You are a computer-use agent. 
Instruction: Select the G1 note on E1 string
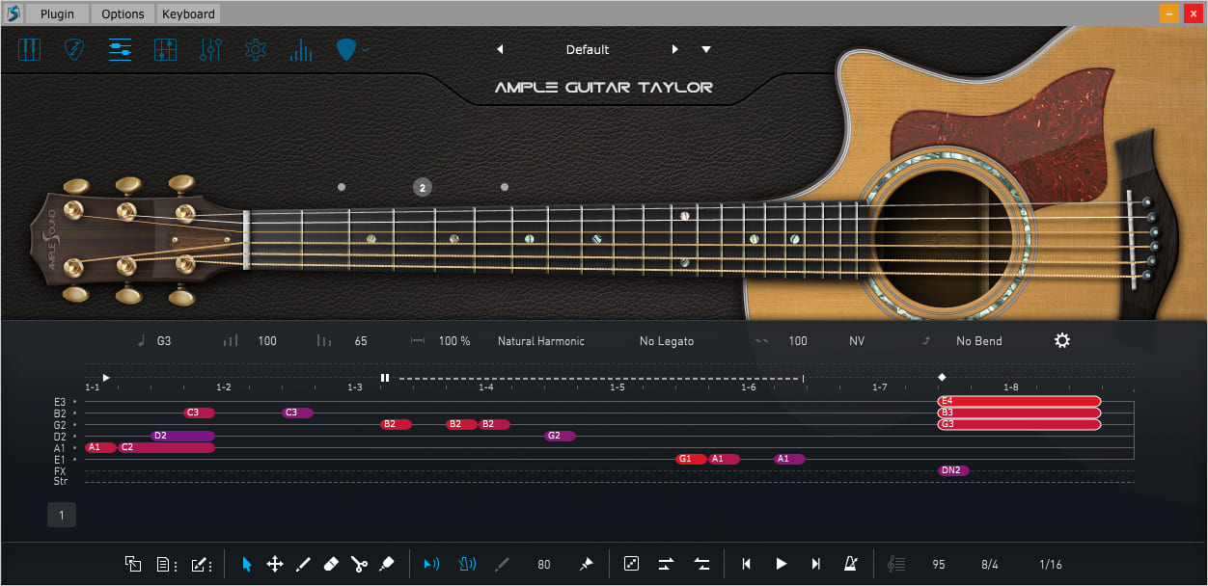(691, 459)
